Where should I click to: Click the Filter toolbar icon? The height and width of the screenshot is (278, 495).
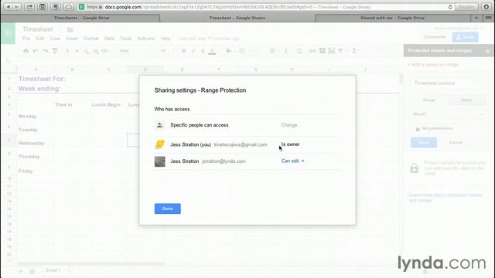click(x=340, y=51)
